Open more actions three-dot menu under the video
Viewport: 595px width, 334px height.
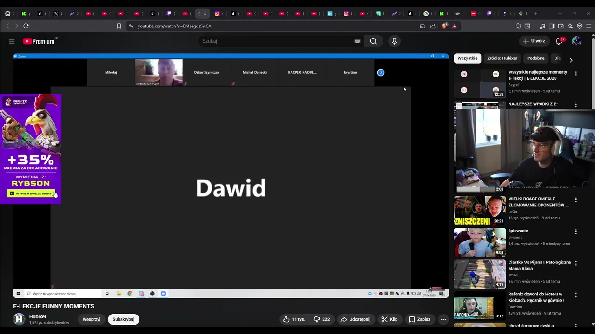[443, 319]
